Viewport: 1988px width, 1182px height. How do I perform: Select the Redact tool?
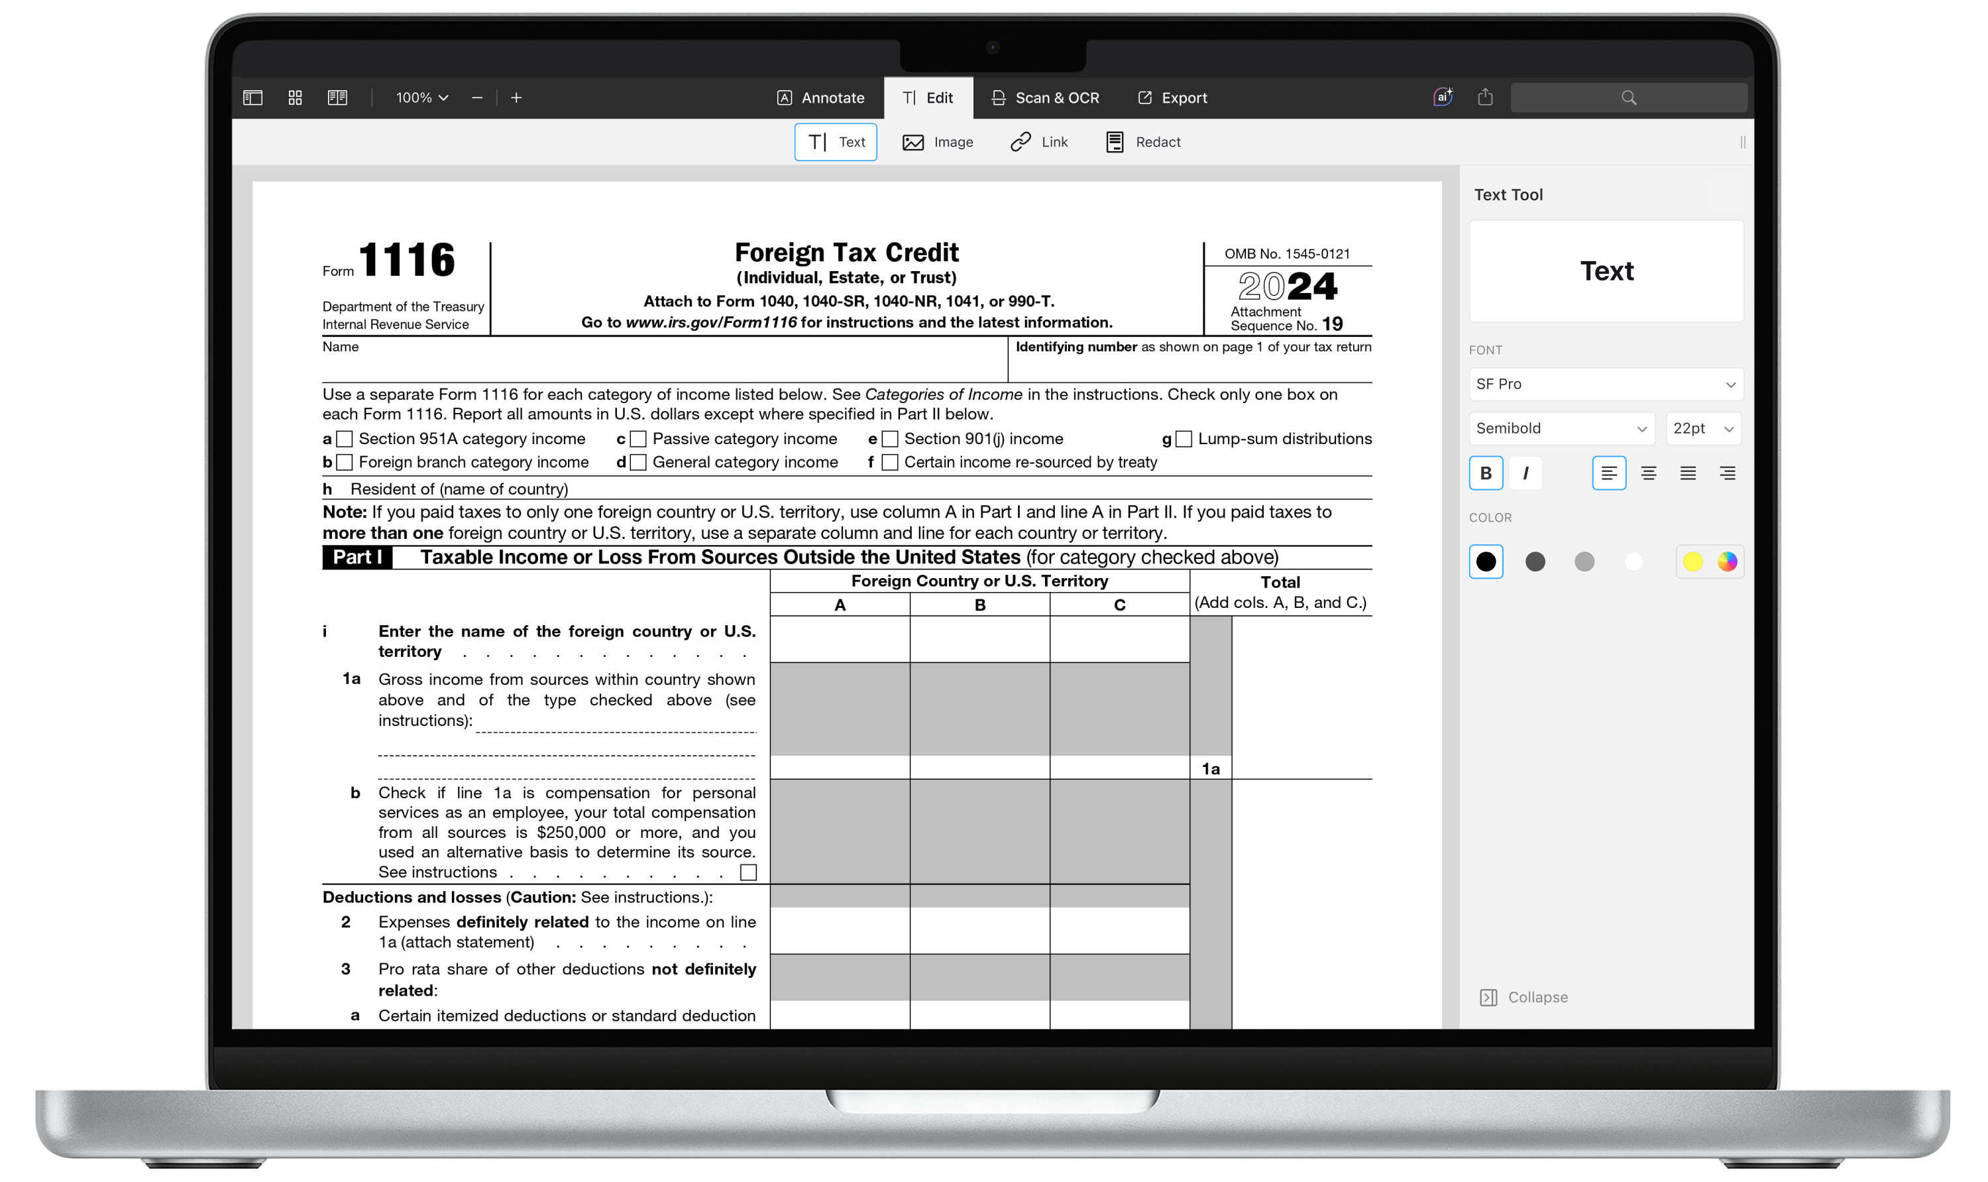click(1142, 142)
